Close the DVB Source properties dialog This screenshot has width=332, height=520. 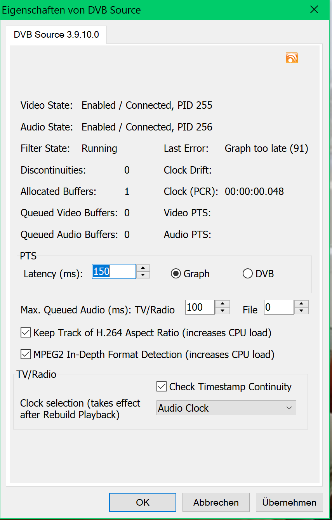pyautogui.click(x=314, y=10)
